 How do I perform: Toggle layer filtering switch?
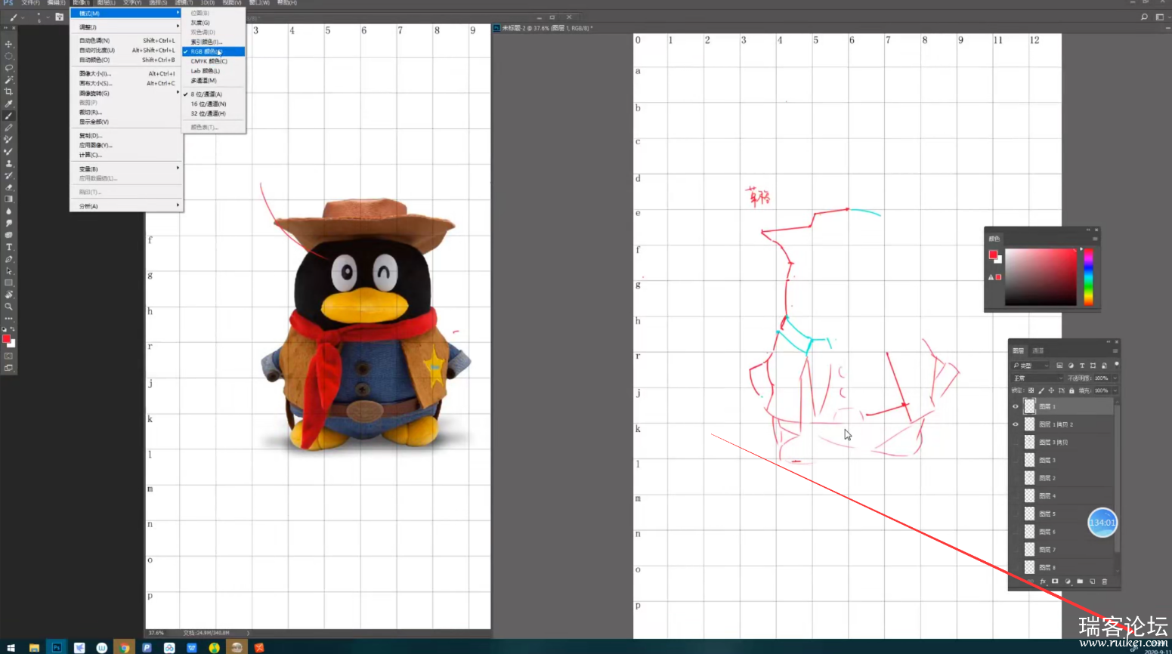(1116, 365)
